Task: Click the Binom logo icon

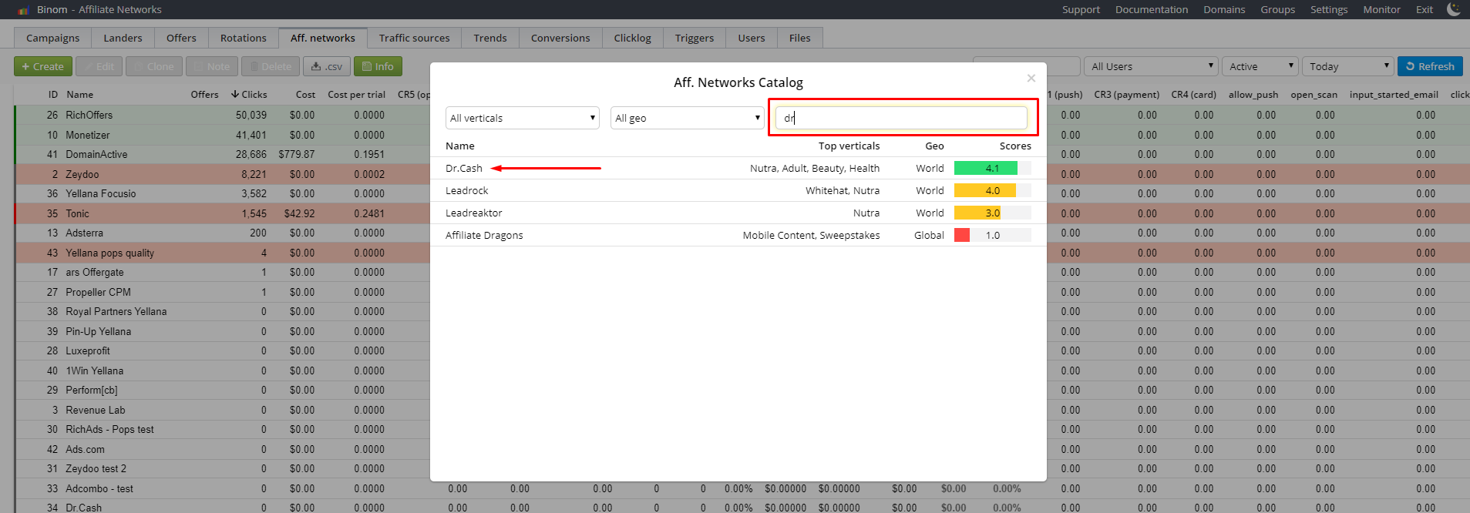Action: point(23,10)
